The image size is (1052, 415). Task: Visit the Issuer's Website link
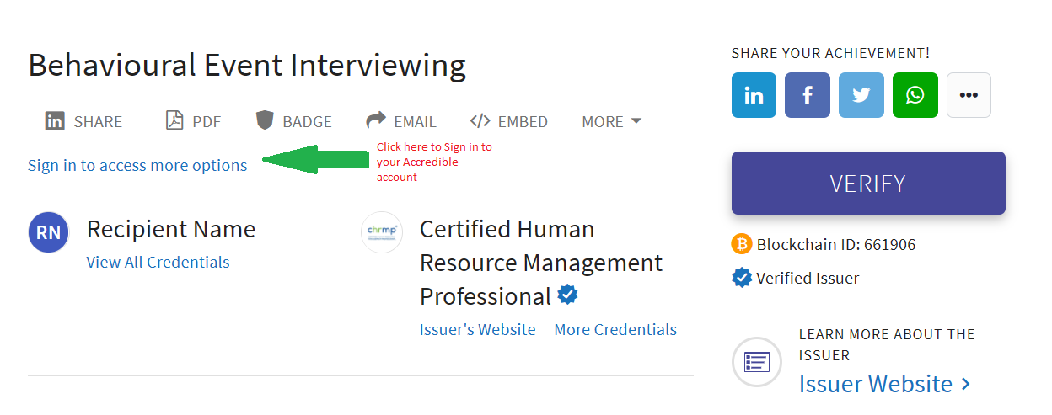[x=477, y=329]
